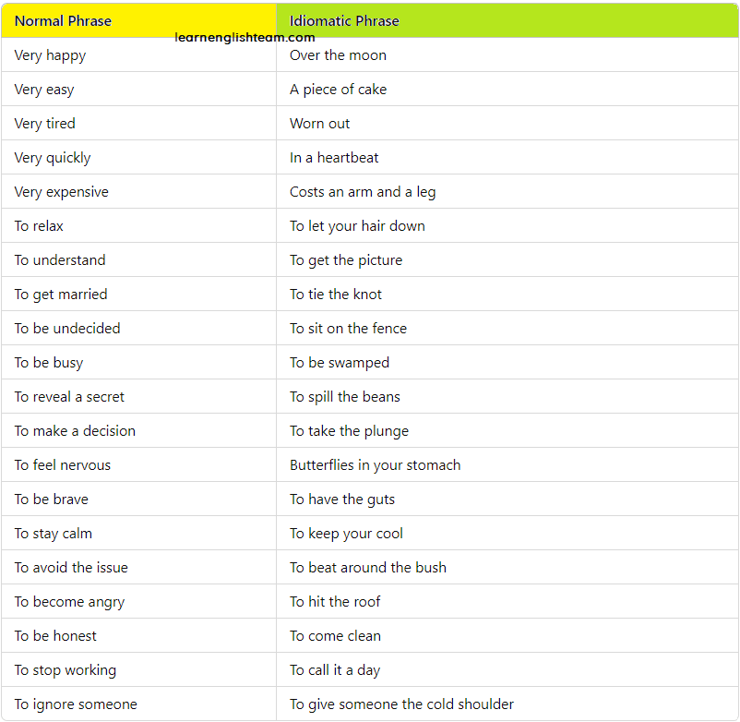Click the "A piece of cake" idiom

(x=338, y=90)
